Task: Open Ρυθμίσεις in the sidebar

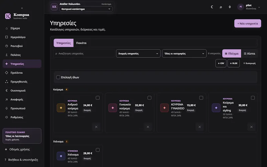Action: [x=22, y=117]
